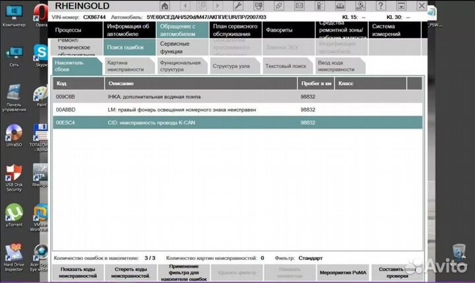The image size is (475, 283).
Task: Click CID неисправность провода K-CAN description
Action: [151, 123]
